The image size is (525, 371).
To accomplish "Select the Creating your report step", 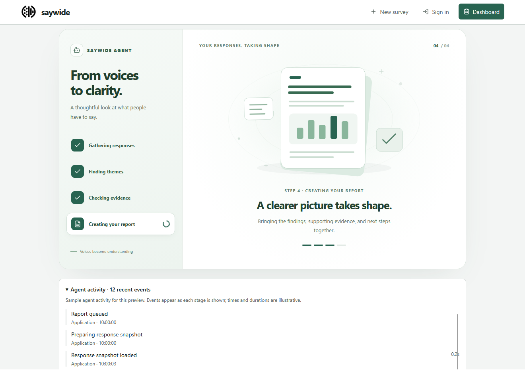I will tap(121, 224).
